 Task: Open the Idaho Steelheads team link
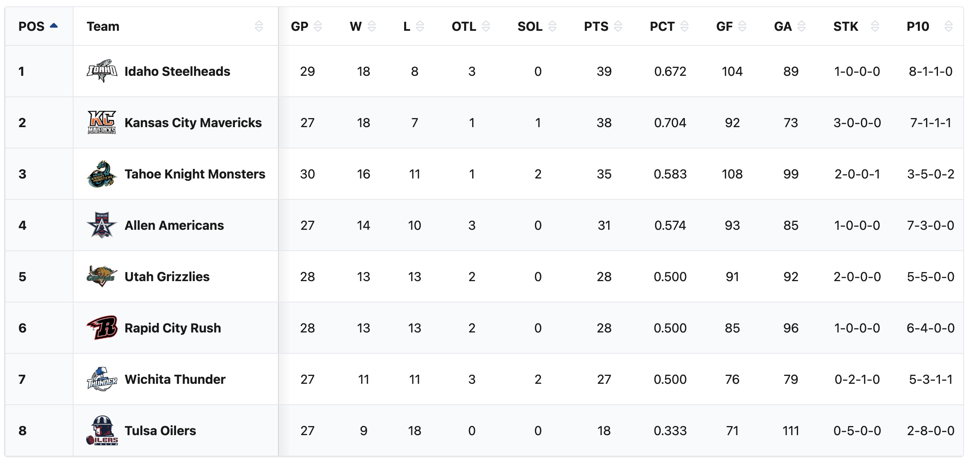177,71
